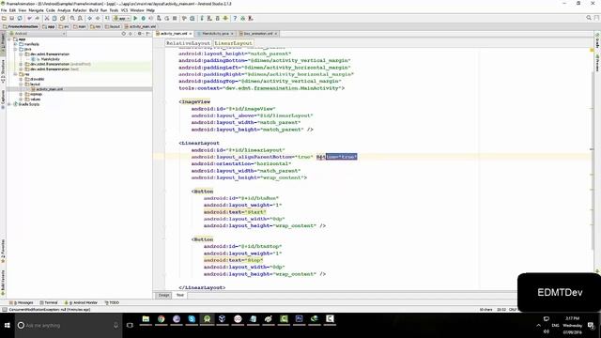Open the Android Monitor tool window
Viewport: 601px width, 338px height.
point(81,302)
